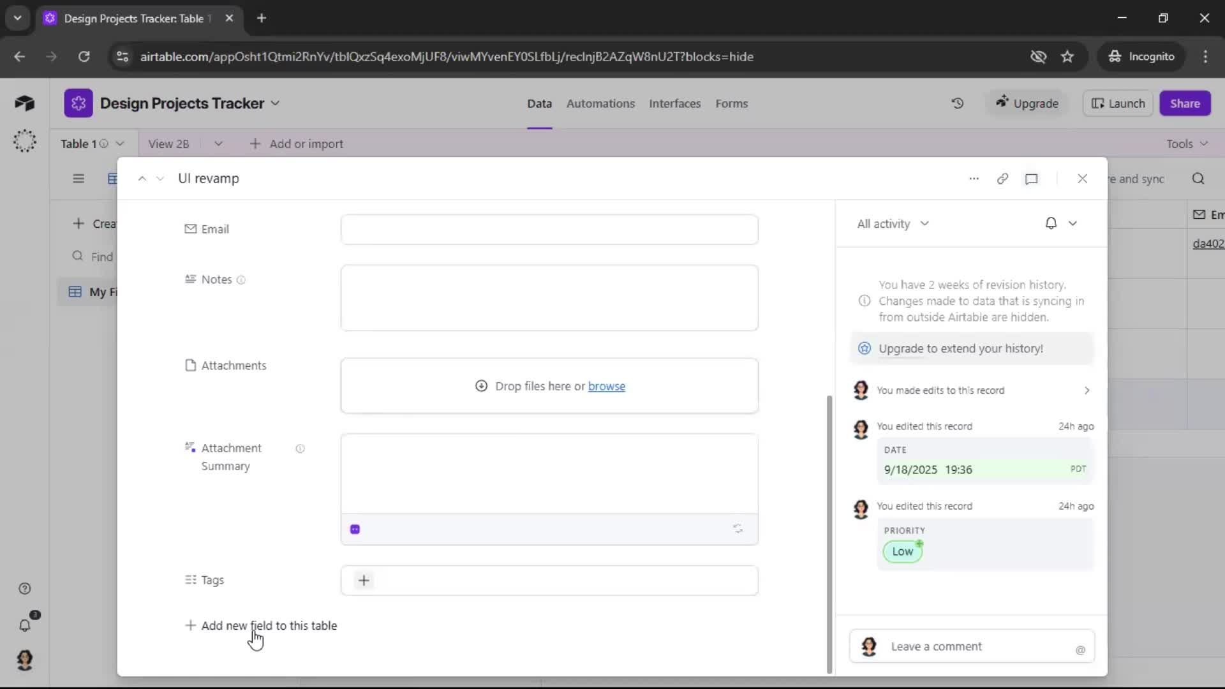Go to previous record with up arrow
The width and height of the screenshot is (1225, 689).
click(142, 179)
